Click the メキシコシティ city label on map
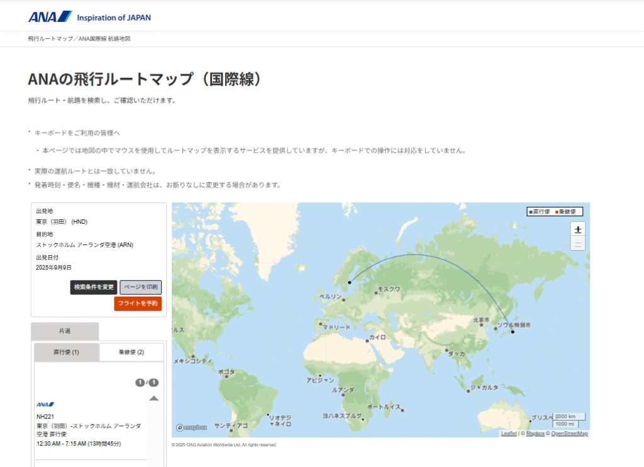The width and height of the screenshot is (644, 467). pos(192,361)
